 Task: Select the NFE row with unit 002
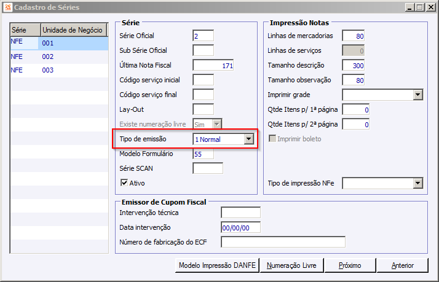pos(60,57)
